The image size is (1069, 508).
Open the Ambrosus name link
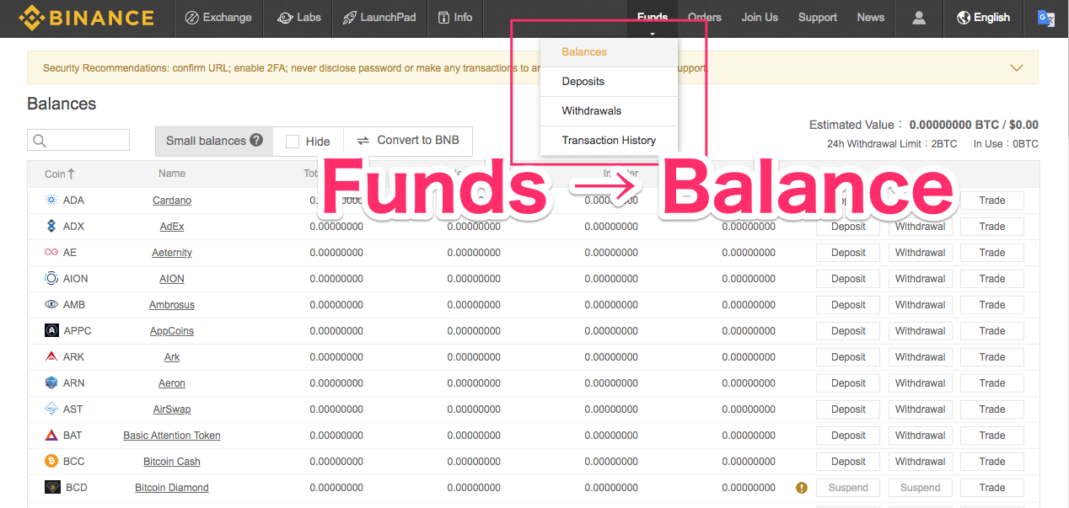172,305
